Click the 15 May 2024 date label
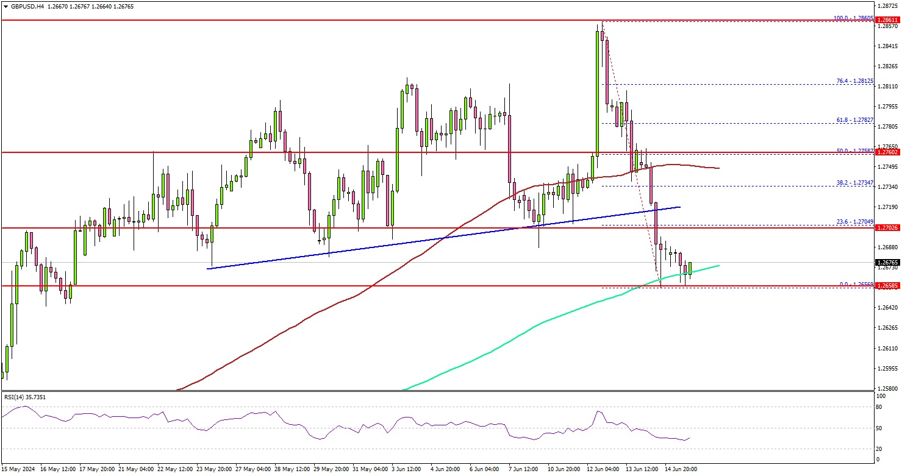 click(19, 469)
